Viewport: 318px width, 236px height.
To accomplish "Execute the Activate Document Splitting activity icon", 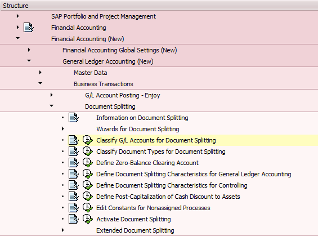I will [x=88, y=219].
